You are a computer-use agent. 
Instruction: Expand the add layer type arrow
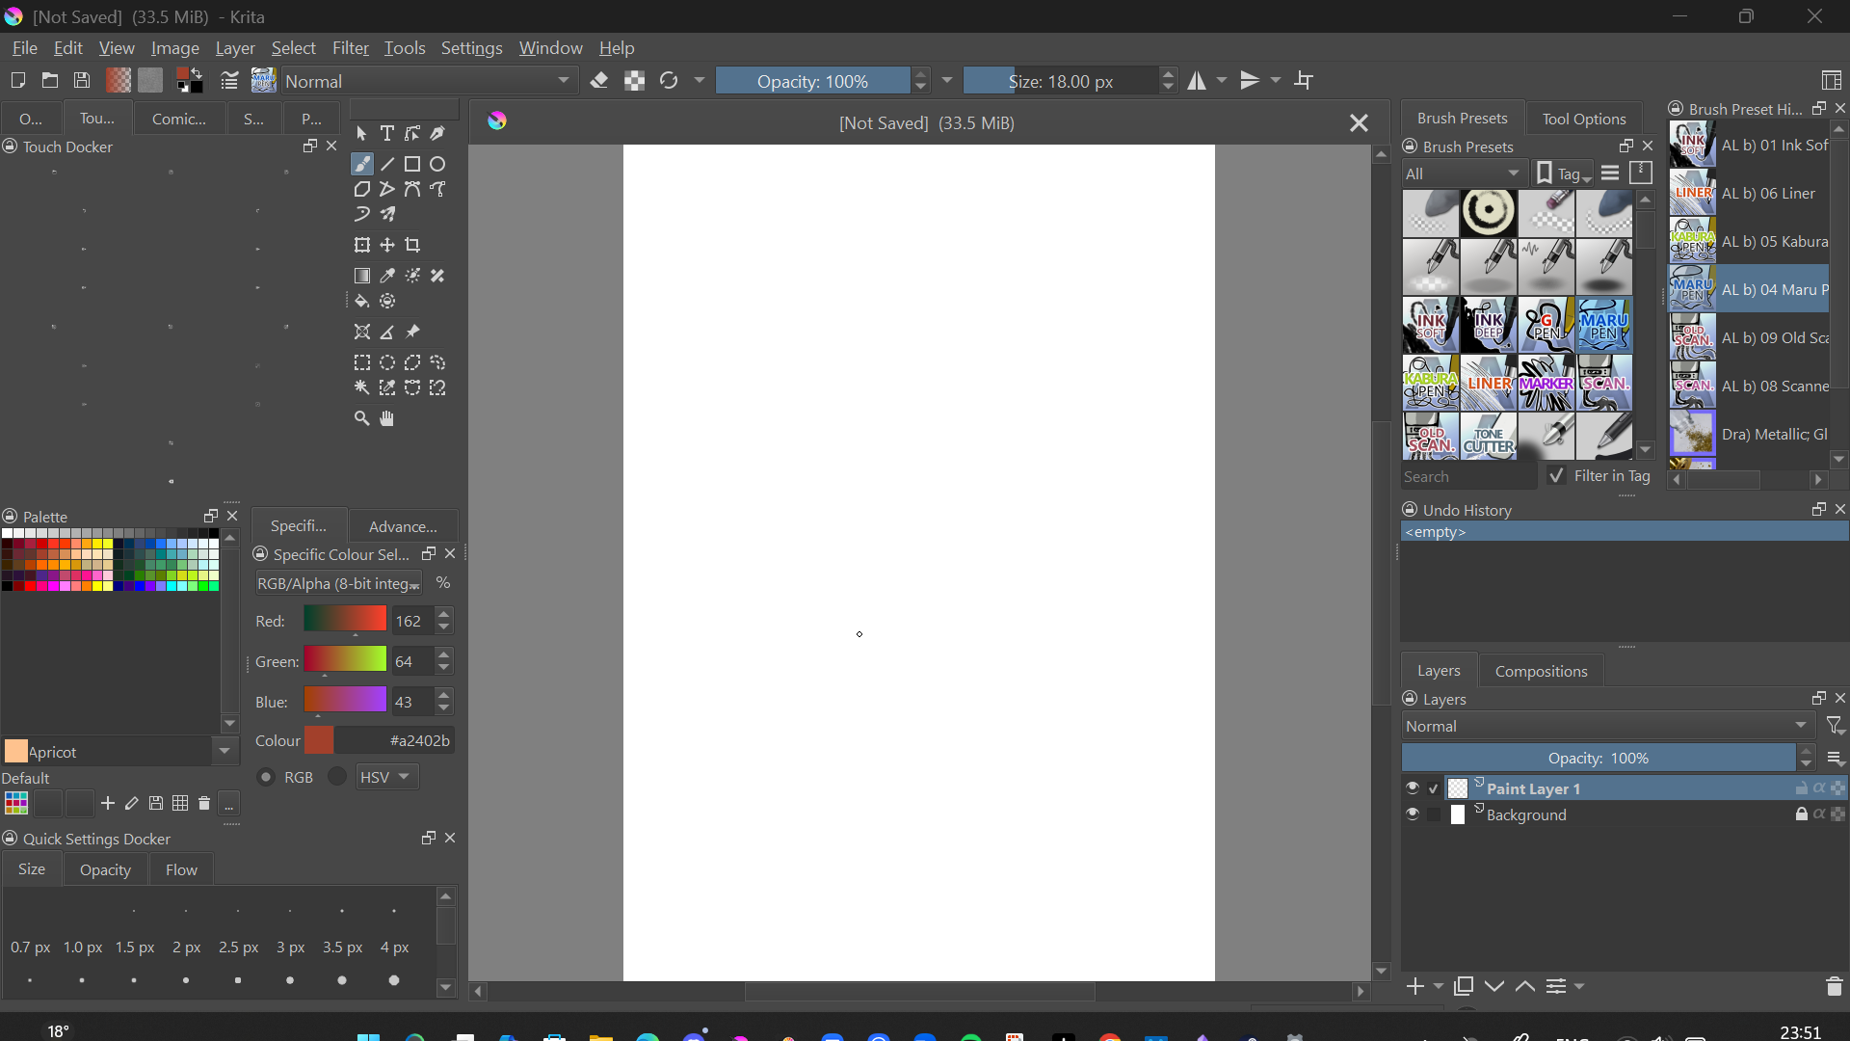tap(1439, 987)
